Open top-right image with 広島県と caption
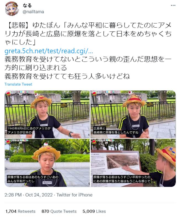This screenshot has height=218, width=181. (x=133, y=114)
